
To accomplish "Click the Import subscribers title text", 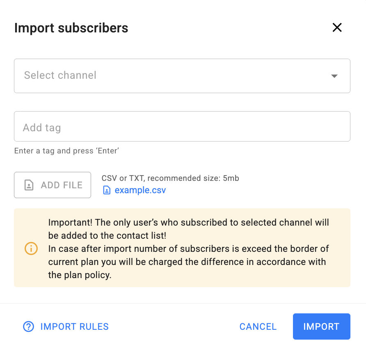I will tap(71, 28).
